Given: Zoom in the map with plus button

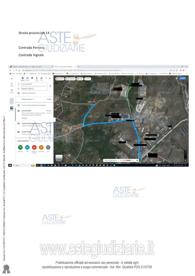Looking at the screenshot, I should 185,155.
